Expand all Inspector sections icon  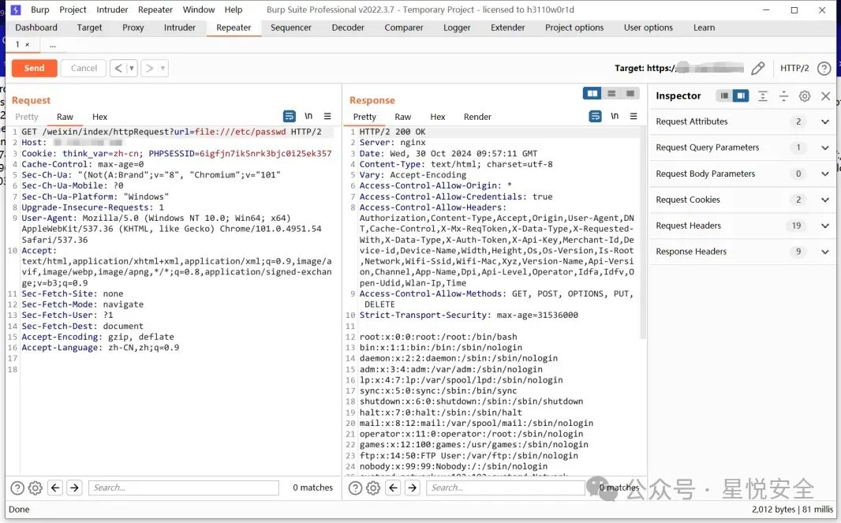coord(763,96)
